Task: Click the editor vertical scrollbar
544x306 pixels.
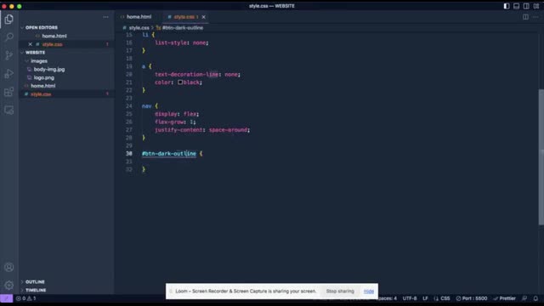Action: [x=541, y=156]
